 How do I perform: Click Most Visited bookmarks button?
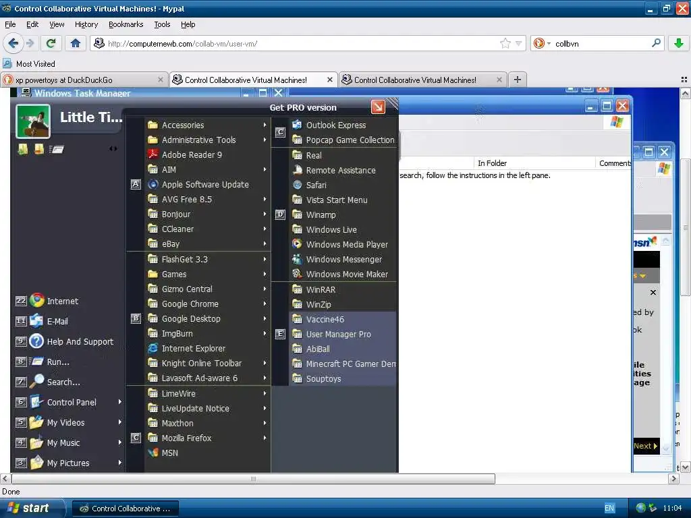(x=29, y=64)
